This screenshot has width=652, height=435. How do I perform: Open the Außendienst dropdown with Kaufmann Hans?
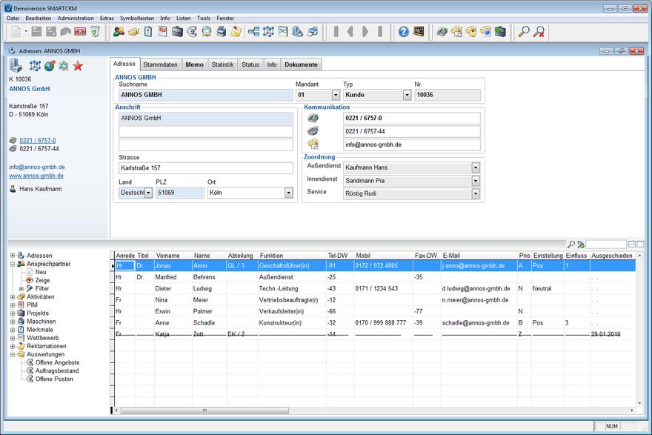(x=475, y=167)
